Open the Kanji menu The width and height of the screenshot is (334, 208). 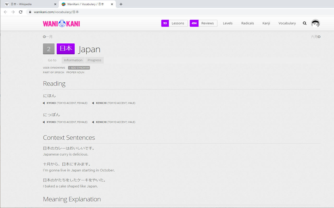(x=266, y=23)
